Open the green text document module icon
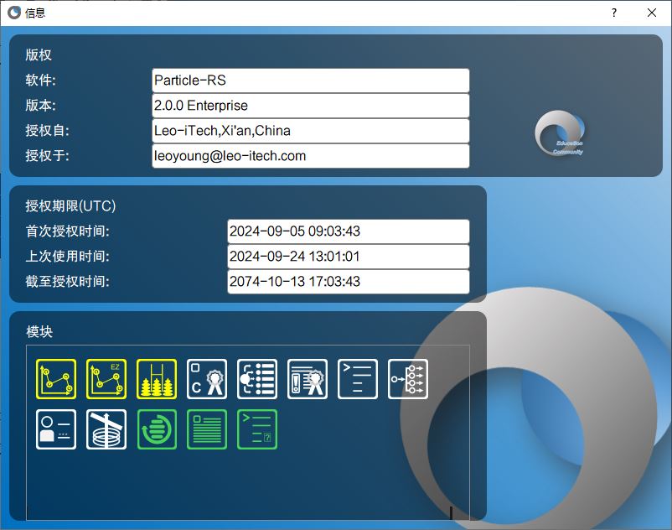Screen dimensions: 672x530 click(x=207, y=429)
